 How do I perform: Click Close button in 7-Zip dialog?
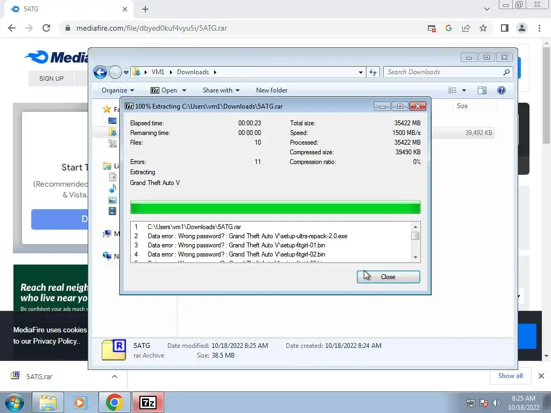(388, 277)
